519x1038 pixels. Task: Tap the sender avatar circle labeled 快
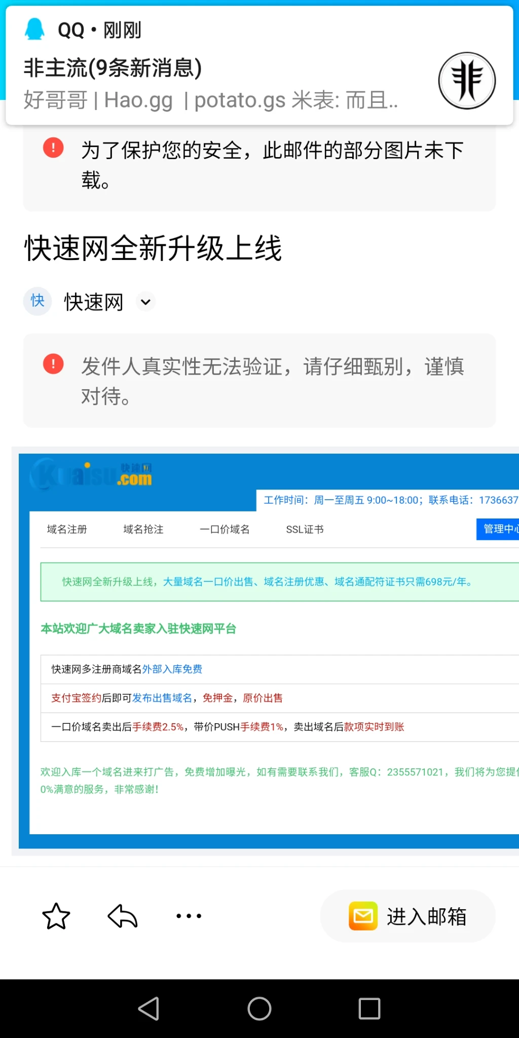(38, 301)
